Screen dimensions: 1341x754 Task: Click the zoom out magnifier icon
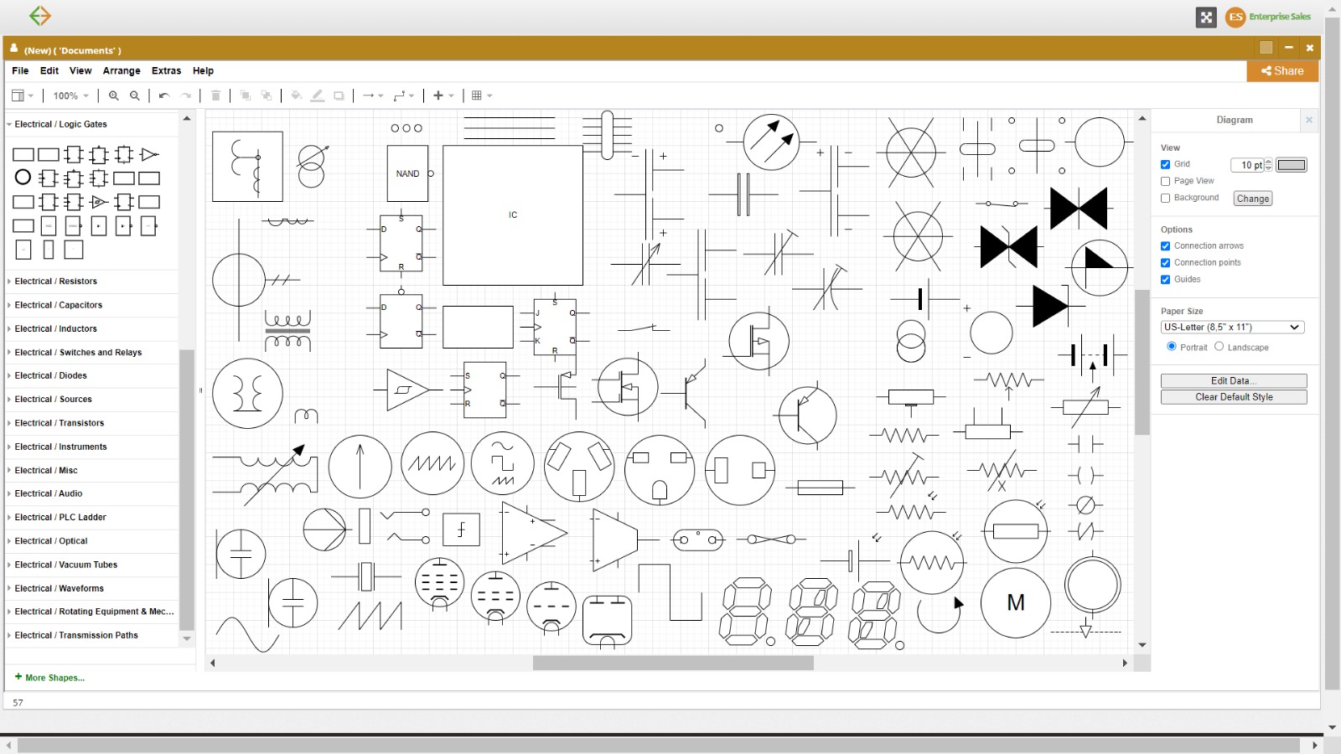[x=135, y=96]
